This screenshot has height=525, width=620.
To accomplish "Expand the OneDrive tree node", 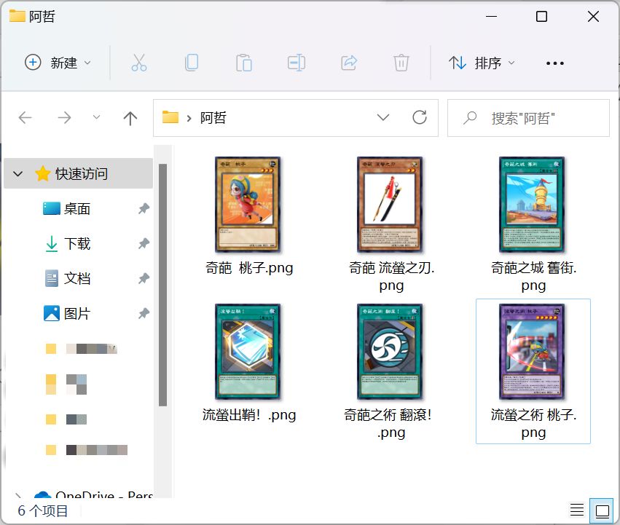I will tap(17, 496).
